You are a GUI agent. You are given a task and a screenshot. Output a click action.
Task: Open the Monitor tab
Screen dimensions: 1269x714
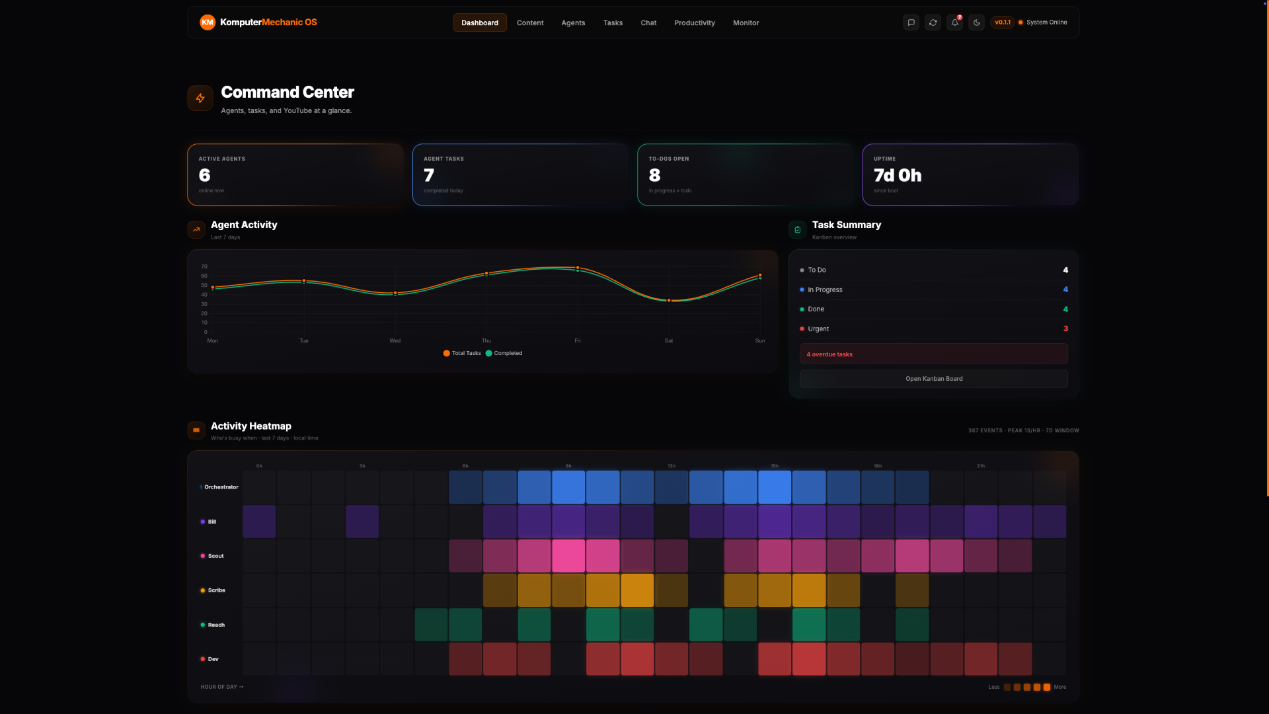point(746,22)
